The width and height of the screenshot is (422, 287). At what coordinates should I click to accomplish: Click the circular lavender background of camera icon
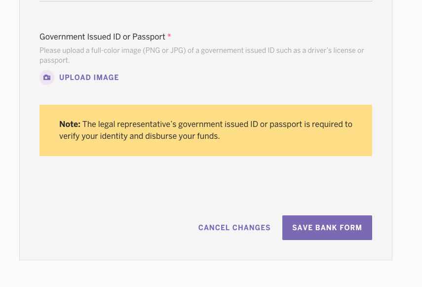pyautogui.click(x=47, y=78)
